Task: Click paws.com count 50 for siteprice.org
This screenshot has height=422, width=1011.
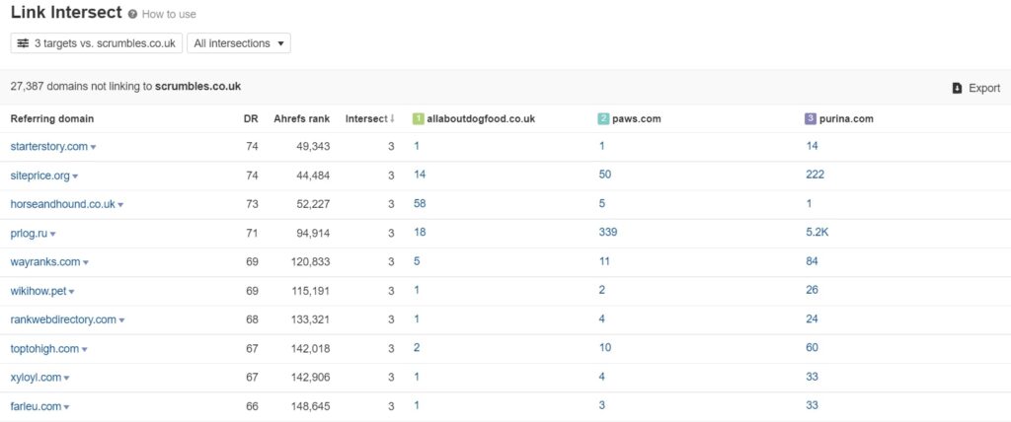Action: [x=605, y=175]
